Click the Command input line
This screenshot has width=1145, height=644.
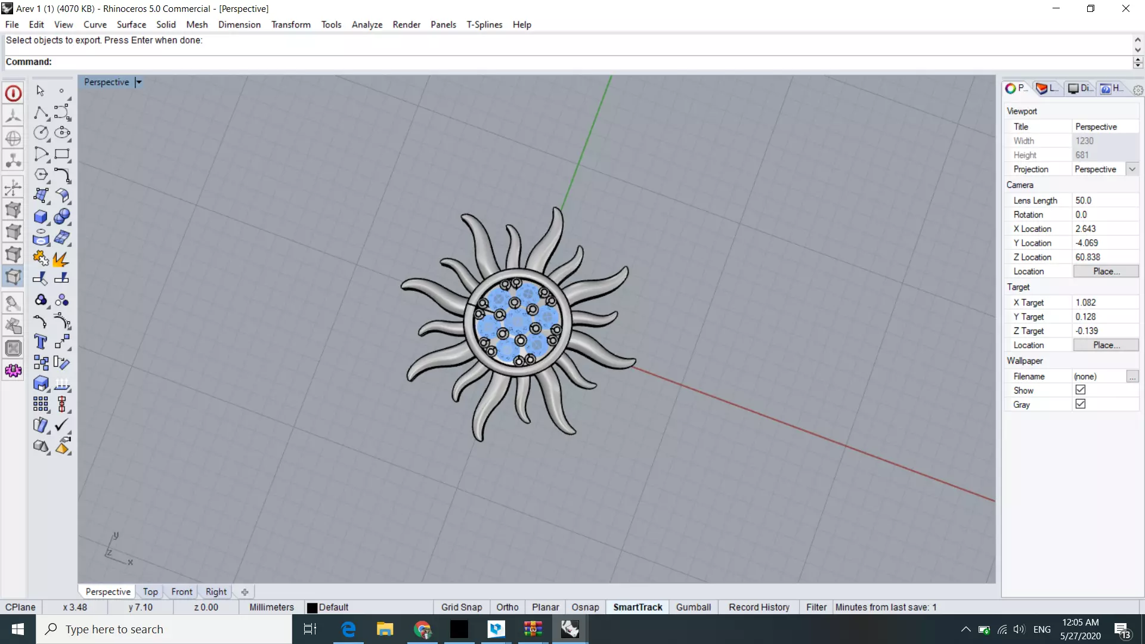click(568, 62)
